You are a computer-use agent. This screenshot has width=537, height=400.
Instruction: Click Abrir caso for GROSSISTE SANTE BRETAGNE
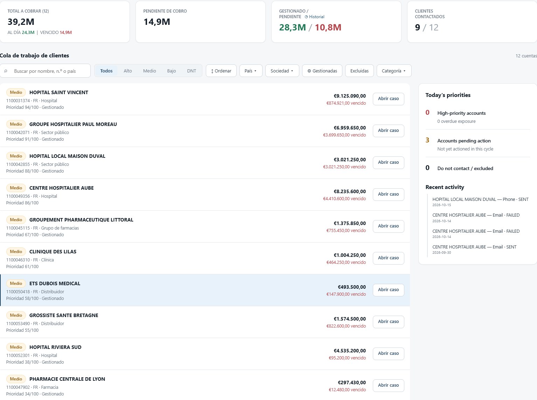pyautogui.click(x=389, y=322)
